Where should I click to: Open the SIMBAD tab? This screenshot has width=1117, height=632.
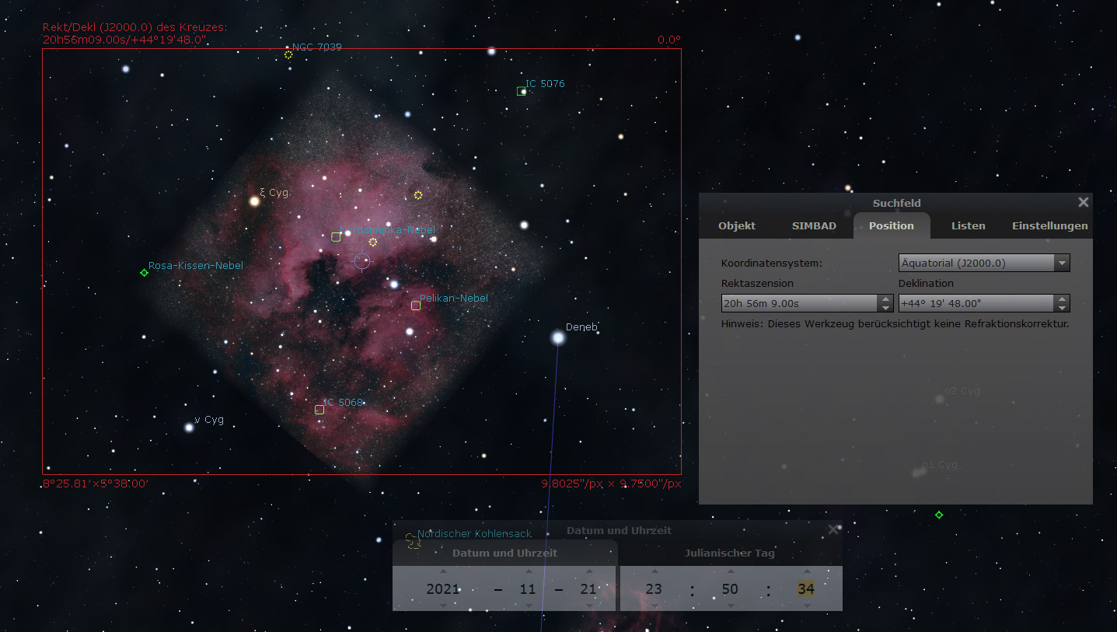(x=814, y=225)
